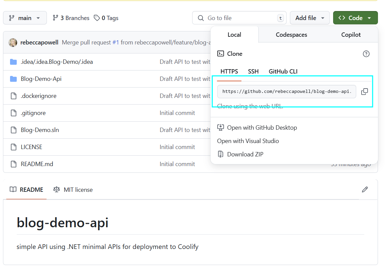Open the green Code dropdown
The width and height of the screenshot is (385, 266).
pyautogui.click(x=355, y=18)
